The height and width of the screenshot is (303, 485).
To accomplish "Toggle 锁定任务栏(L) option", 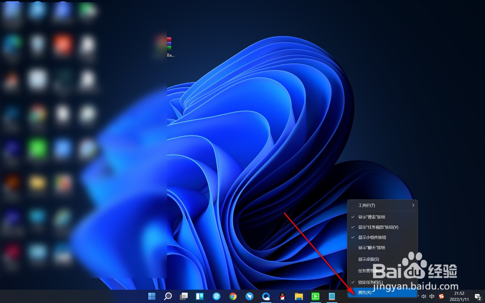I will 383,282.
